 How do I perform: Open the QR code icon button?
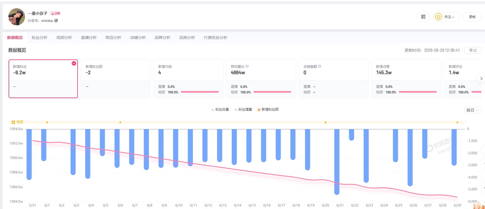click(423, 17)
